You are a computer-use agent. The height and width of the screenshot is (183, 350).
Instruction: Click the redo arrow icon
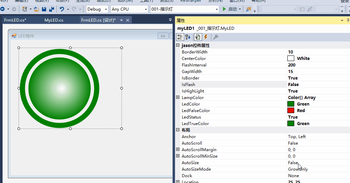click(x=74, y=9)
